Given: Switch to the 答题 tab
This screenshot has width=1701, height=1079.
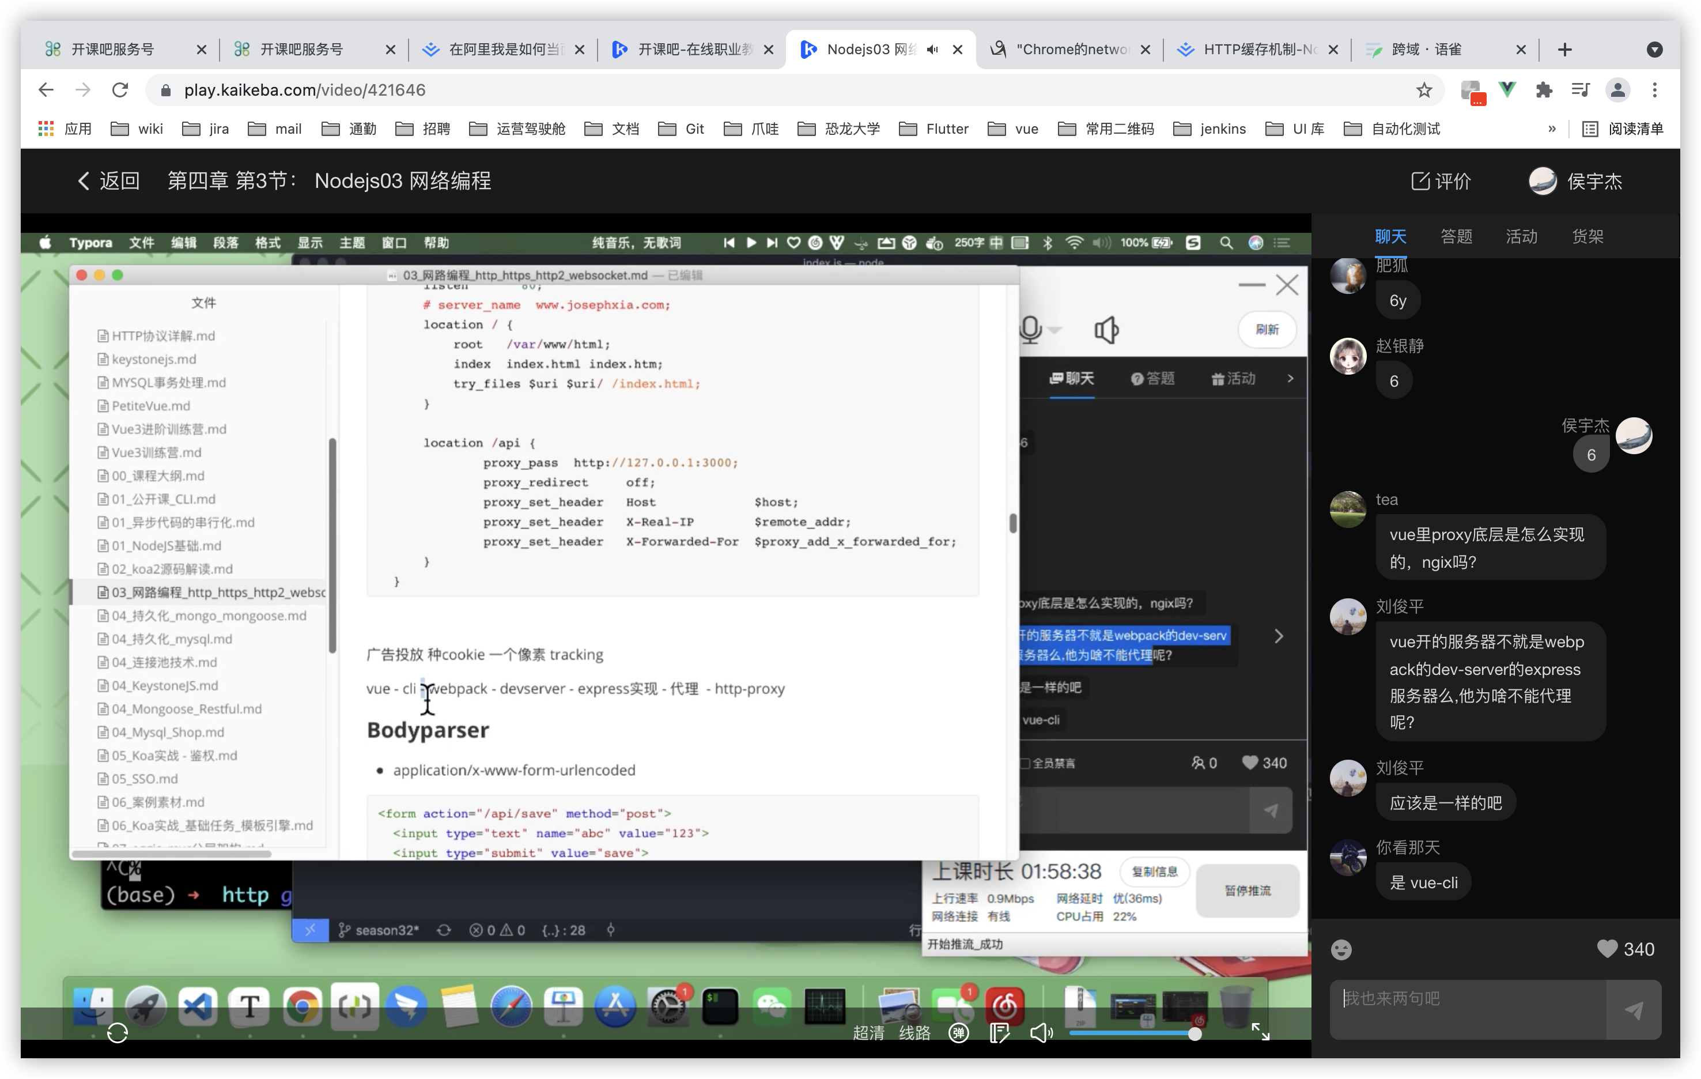Looking at the screenshot, I should tap(1457, 237).
